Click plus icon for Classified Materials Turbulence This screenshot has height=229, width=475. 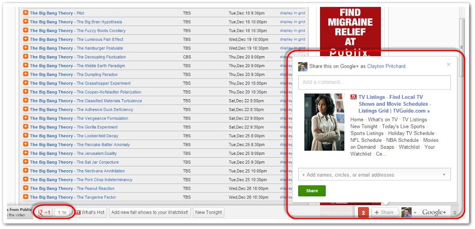26,101
